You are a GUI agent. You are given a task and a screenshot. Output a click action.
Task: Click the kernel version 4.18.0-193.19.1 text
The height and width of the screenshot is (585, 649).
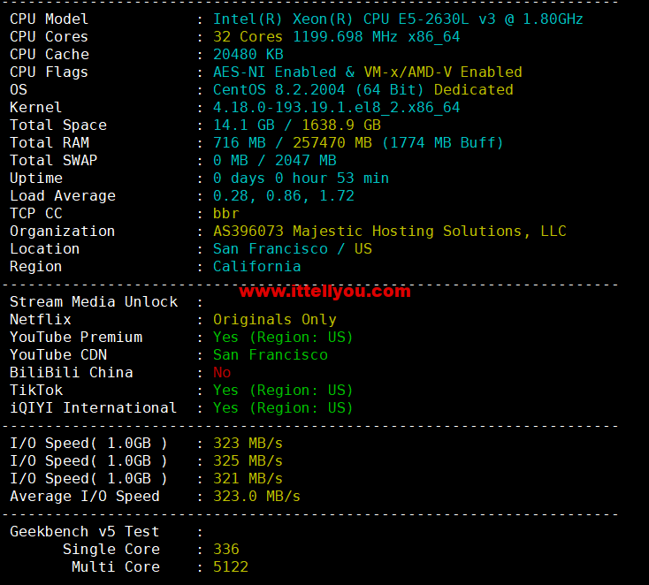pos(336,108)
